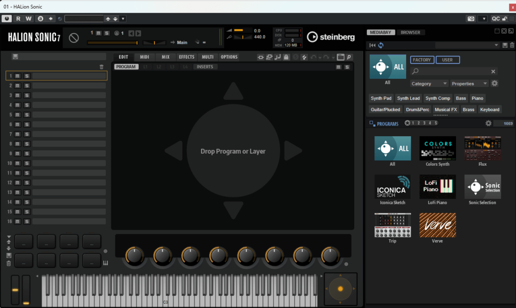This screenshot has width=516, height=308.
Task: Toggle the star rating filter icon
Action: click(x=407, y=123)
